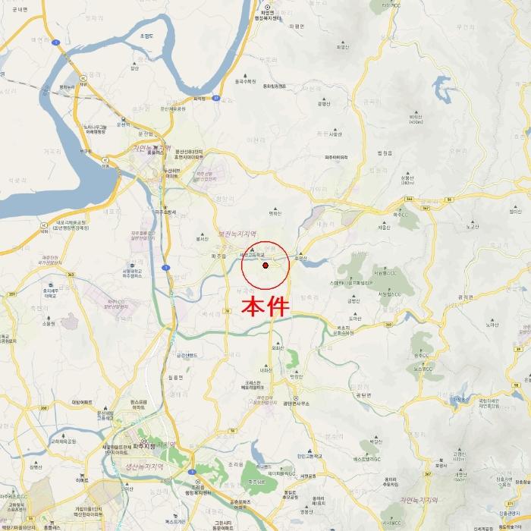531x531 pixels.
Task: Select the 이마트 store icon
Action: [82, 476]
